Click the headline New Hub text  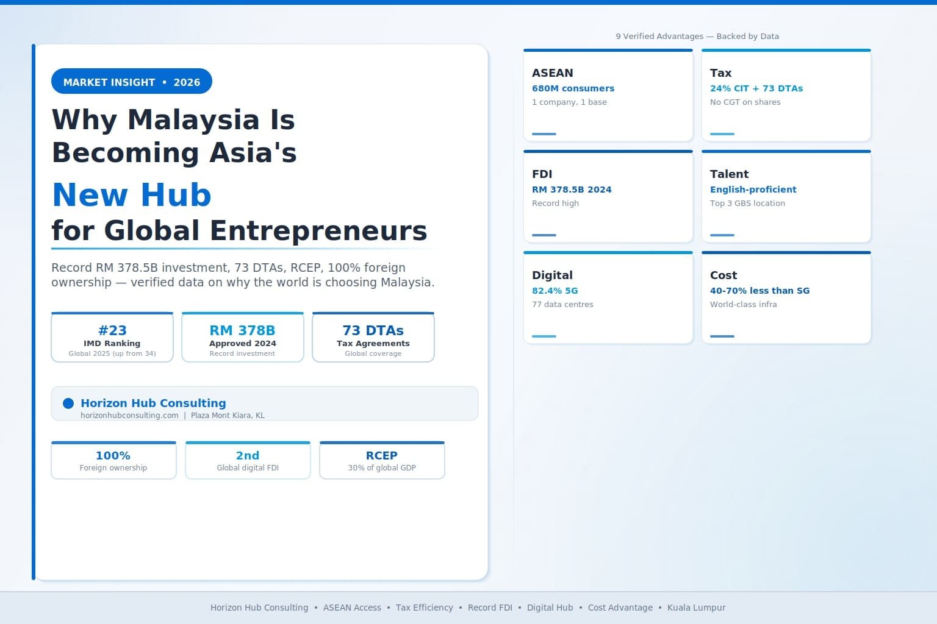coord(132,194)
